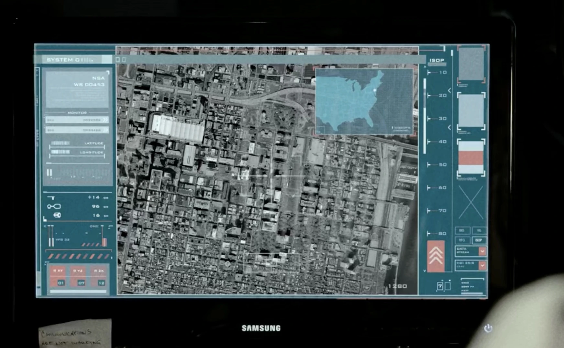The height and width of the screenshot is (348, 564).
Task: Click the double chevron on first monitor row
Action: (105, 120)
